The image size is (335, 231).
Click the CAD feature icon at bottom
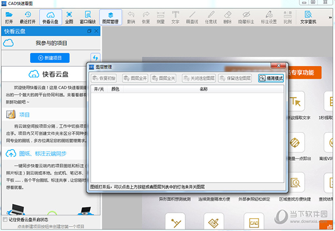[254, 222]
